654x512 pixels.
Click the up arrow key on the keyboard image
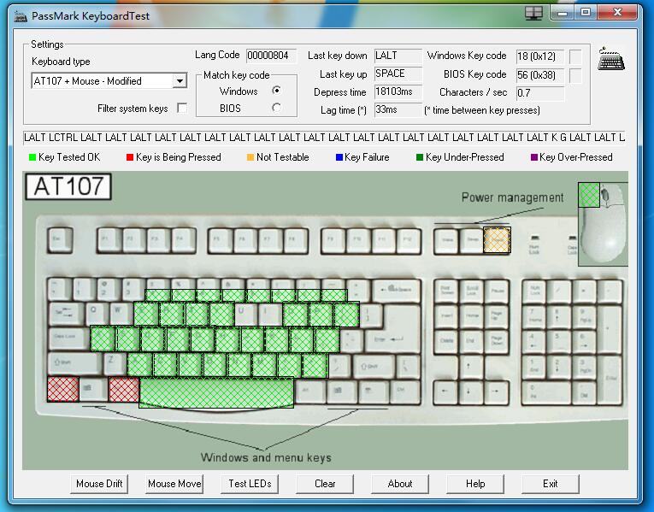pyautogui.click(x=471, y=368)
